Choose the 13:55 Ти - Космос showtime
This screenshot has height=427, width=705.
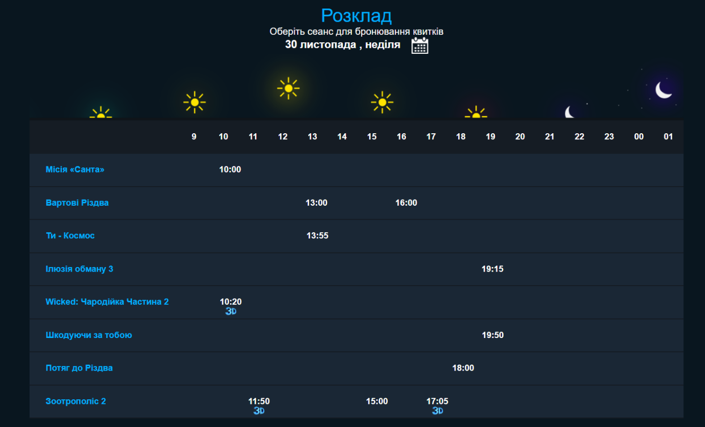coord(317,235)
